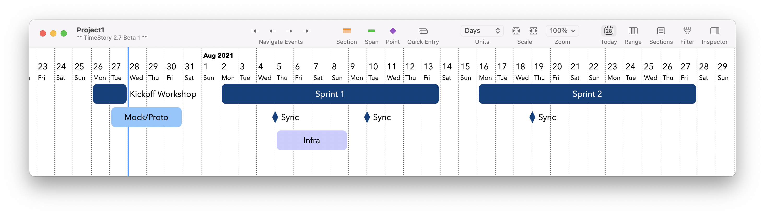Viewport: 765px width, 215px height.
Task: Open the Filter tool
Action: click(x=687, y=31)
